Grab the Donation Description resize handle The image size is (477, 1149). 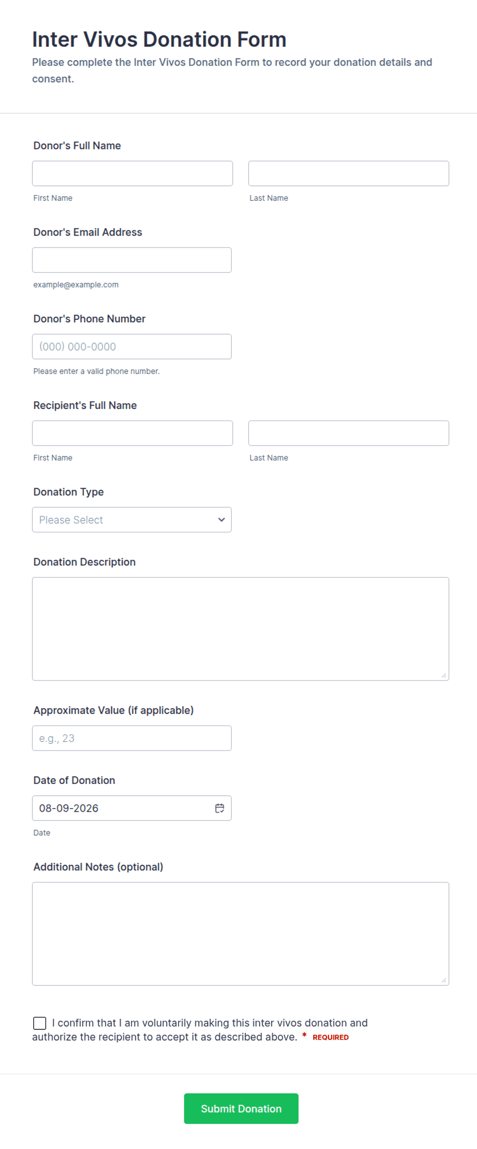coord(444,676)
